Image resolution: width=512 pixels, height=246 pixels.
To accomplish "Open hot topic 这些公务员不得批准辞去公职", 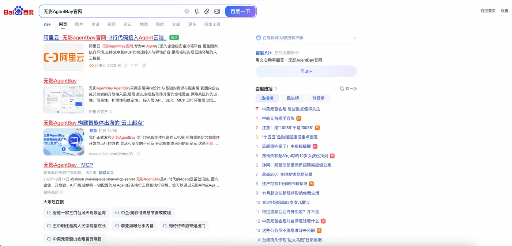I will (x=289, y=231).
